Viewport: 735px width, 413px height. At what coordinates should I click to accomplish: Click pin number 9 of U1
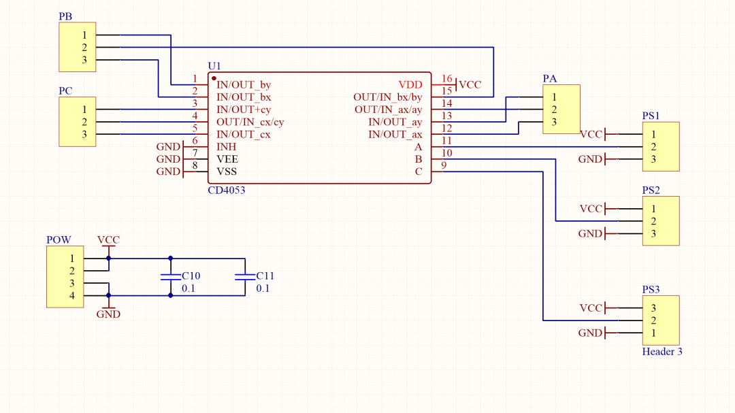pos(444,165)
